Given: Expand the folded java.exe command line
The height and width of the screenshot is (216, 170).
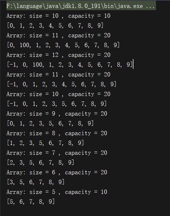Looking at the screenshot, I should 81,6.
